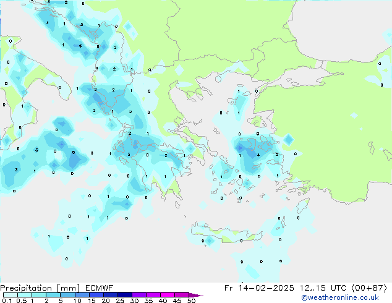The width and height of the screenshot is (392, 303).
Task: Select the 45–50 mm legend color swatch
Action: 182,295
